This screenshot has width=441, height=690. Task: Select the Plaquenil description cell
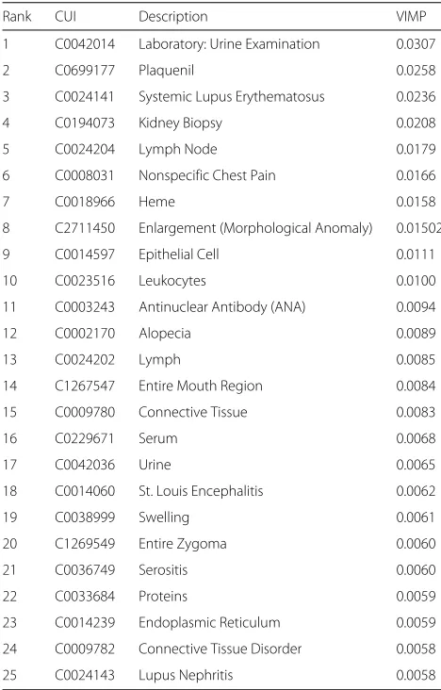[x=167, y=71]
